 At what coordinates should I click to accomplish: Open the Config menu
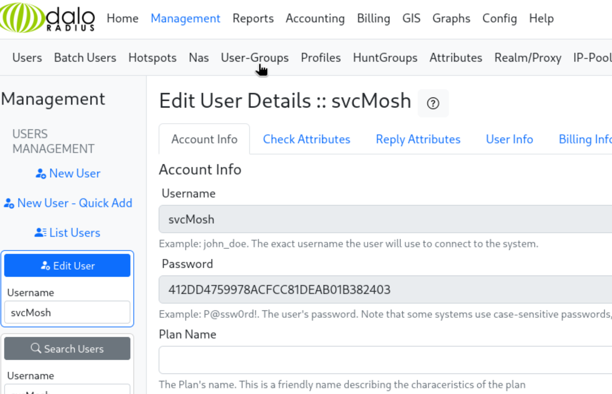click(499, 18)
